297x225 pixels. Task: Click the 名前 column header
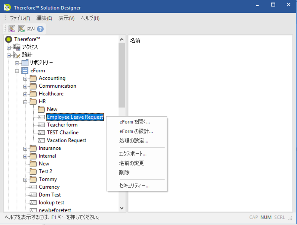(x=135, y=40)
